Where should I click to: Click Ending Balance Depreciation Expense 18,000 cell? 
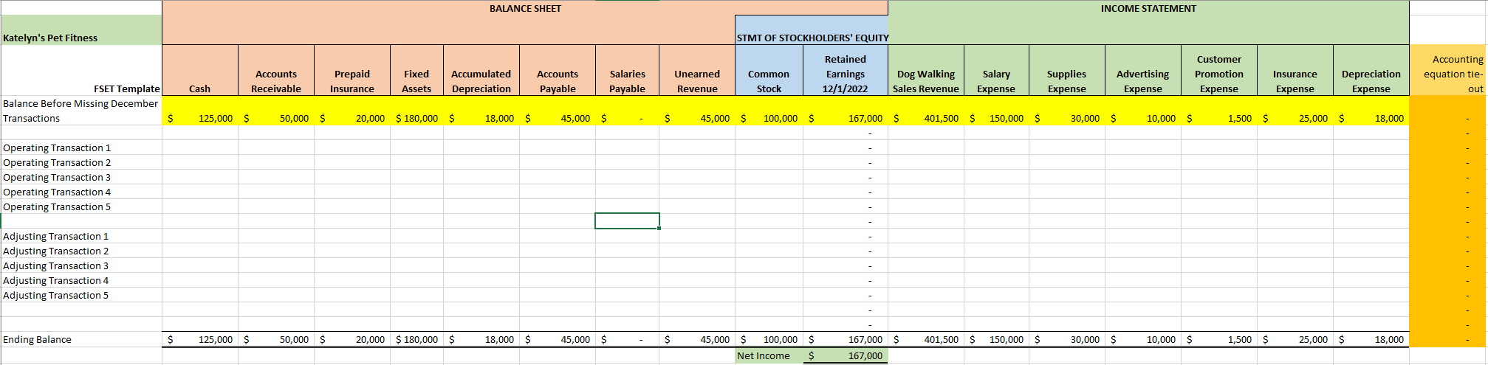(x=1371, y=339)
